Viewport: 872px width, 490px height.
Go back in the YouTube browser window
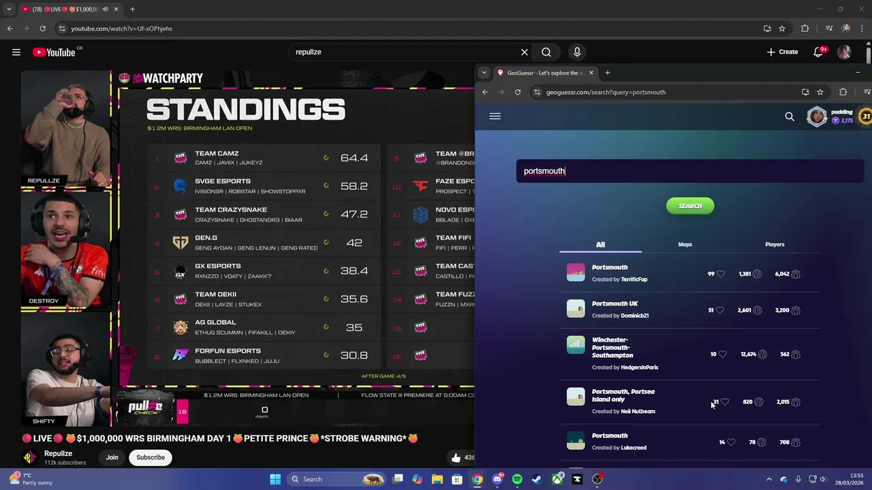10,29
